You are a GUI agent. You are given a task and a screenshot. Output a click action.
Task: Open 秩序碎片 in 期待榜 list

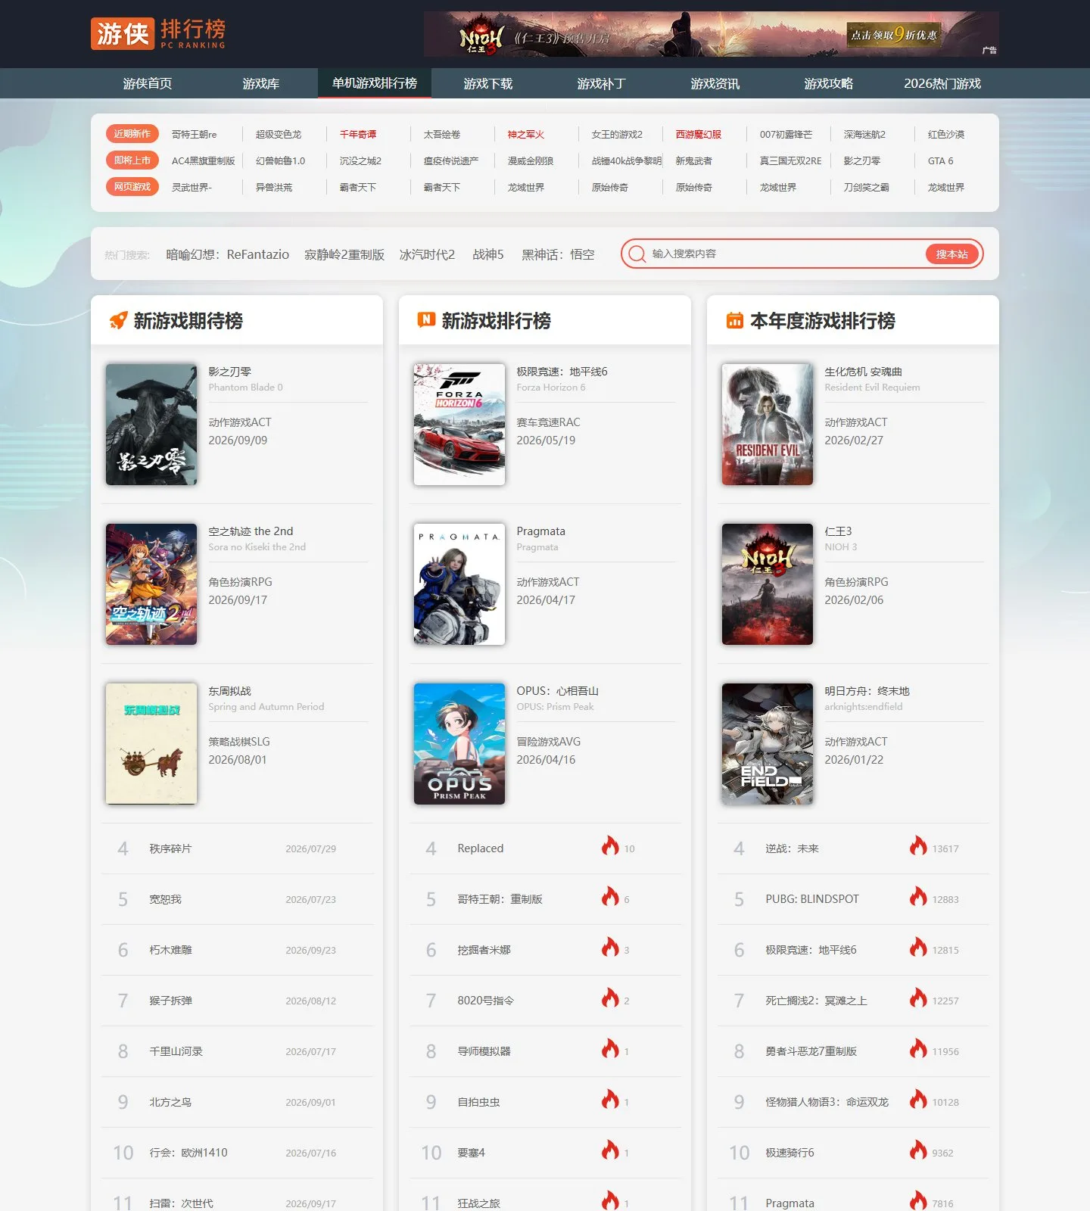click(170, 849)
